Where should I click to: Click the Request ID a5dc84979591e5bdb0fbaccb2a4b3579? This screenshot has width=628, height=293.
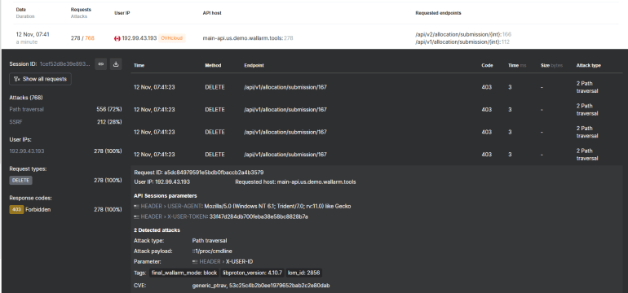(x=214, y=173)
